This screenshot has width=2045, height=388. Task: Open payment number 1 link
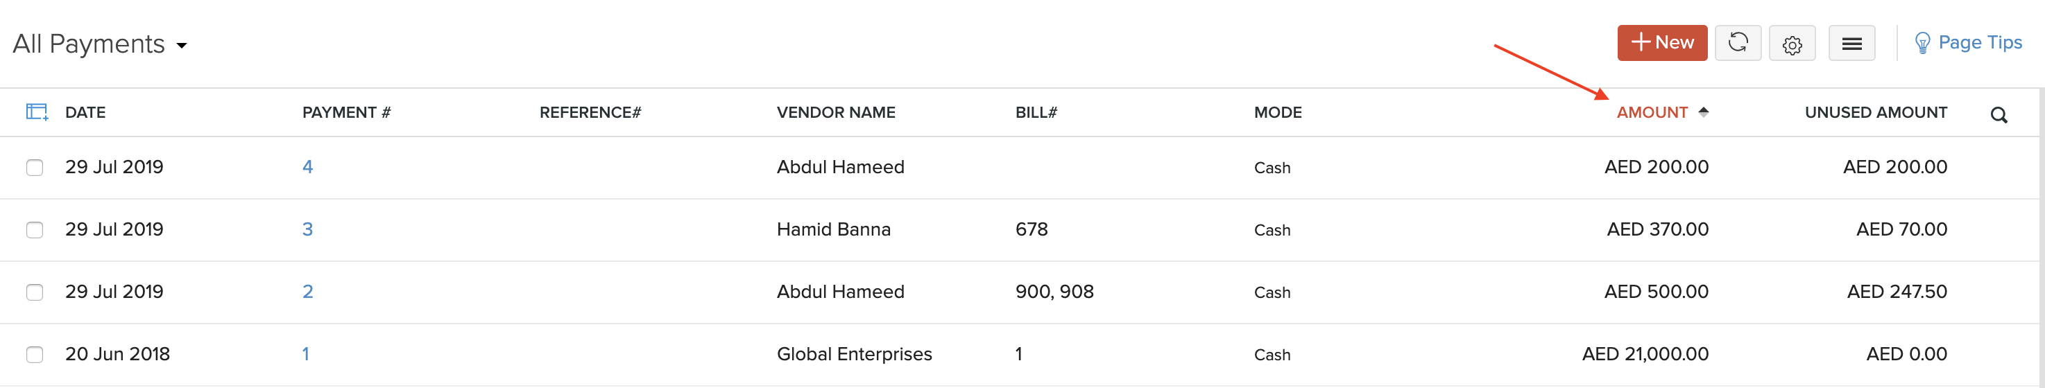coord(306,354)
